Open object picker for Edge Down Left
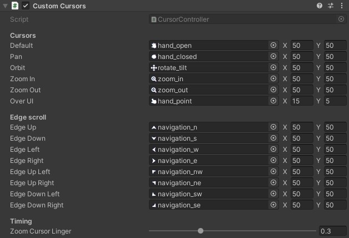This screenshot has height=238, width=349. [273, 194]
